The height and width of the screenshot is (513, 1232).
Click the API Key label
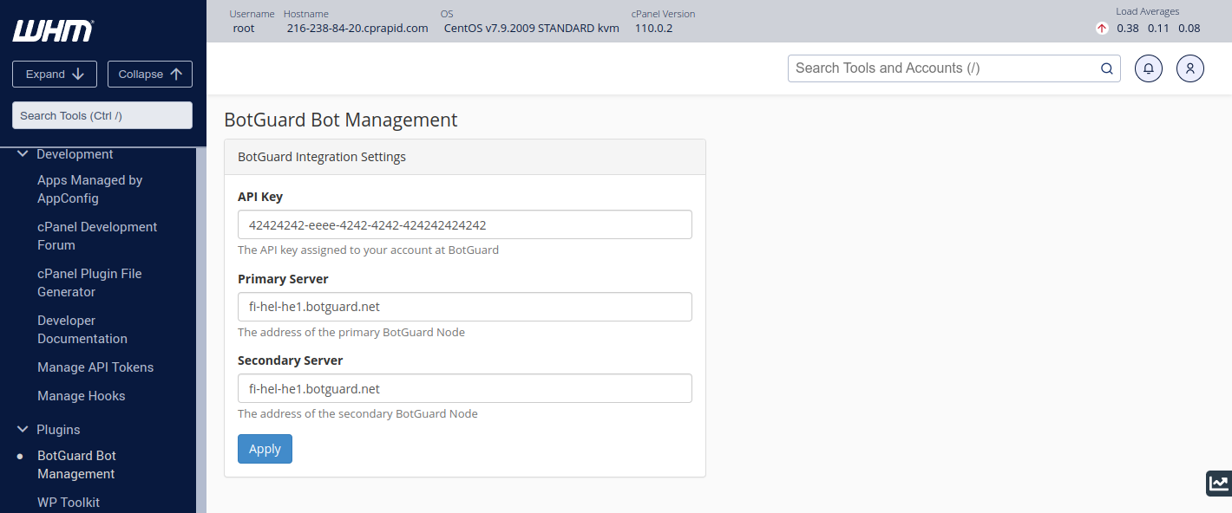pyautogui.click(x=260, y=197)
